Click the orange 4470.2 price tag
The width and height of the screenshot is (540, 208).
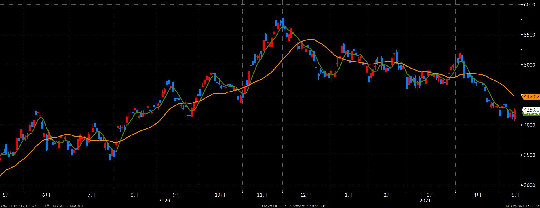point(531,97)
